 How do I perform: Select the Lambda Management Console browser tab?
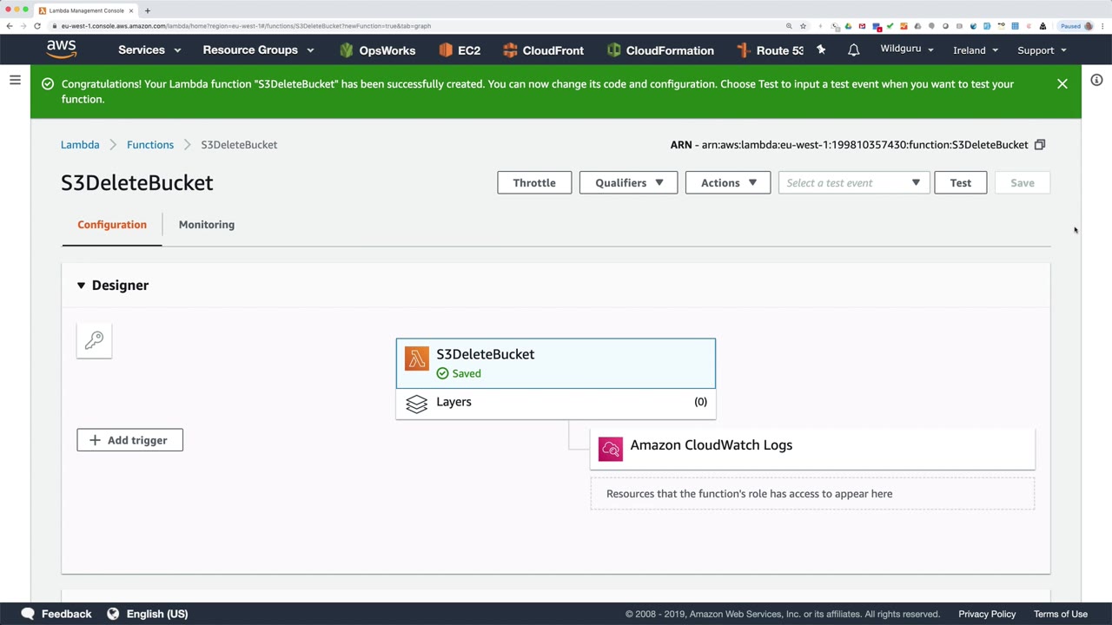[86, 10]
